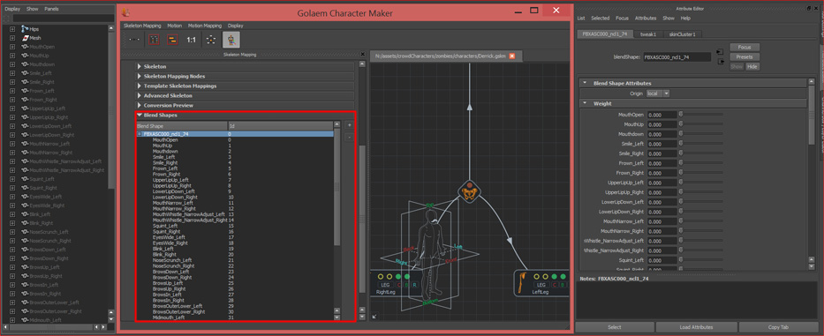Click the red-framed orange bars toolbar icon
The height and width of the screenshot is (336, 824).
point(172,40)
